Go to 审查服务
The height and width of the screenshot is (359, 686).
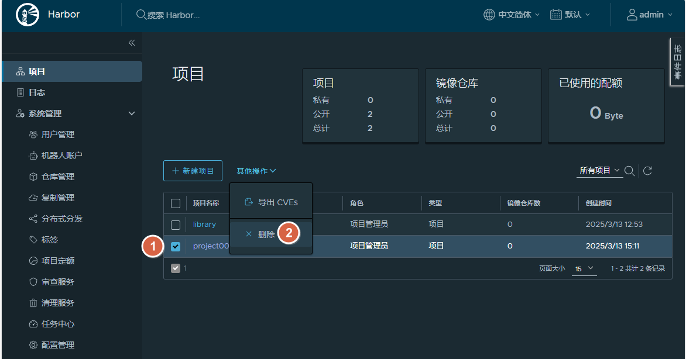pos(57,282)
